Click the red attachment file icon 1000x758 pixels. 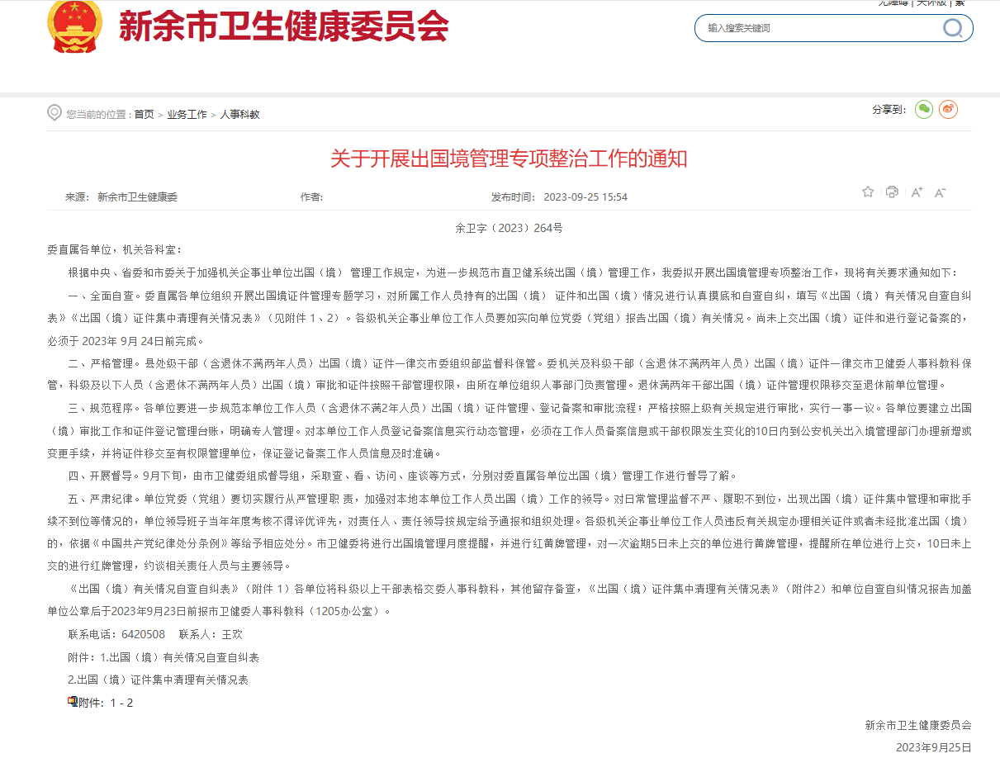click(72, 702)
